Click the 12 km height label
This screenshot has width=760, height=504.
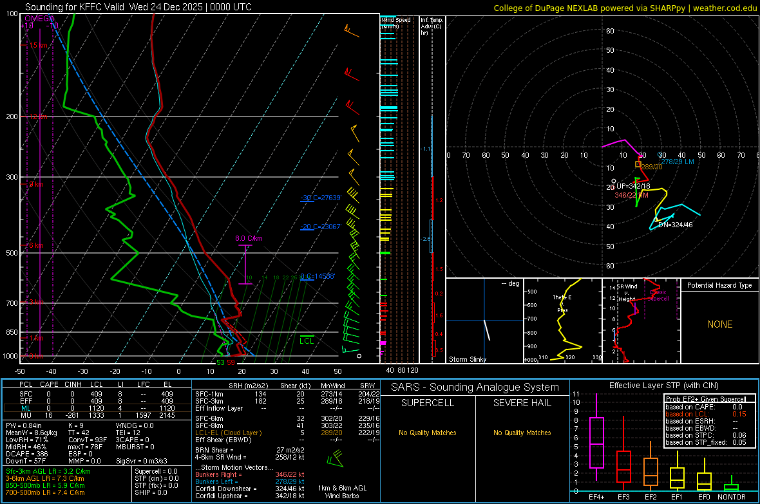coord(39,117)
